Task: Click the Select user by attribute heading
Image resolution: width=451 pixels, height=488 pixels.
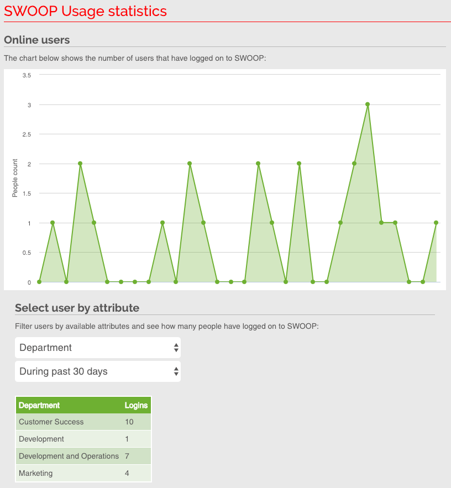Action: 77,308
